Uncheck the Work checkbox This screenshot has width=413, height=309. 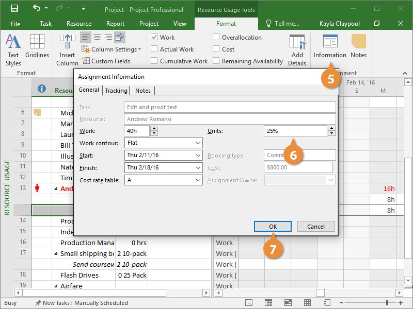click(154, 38)
